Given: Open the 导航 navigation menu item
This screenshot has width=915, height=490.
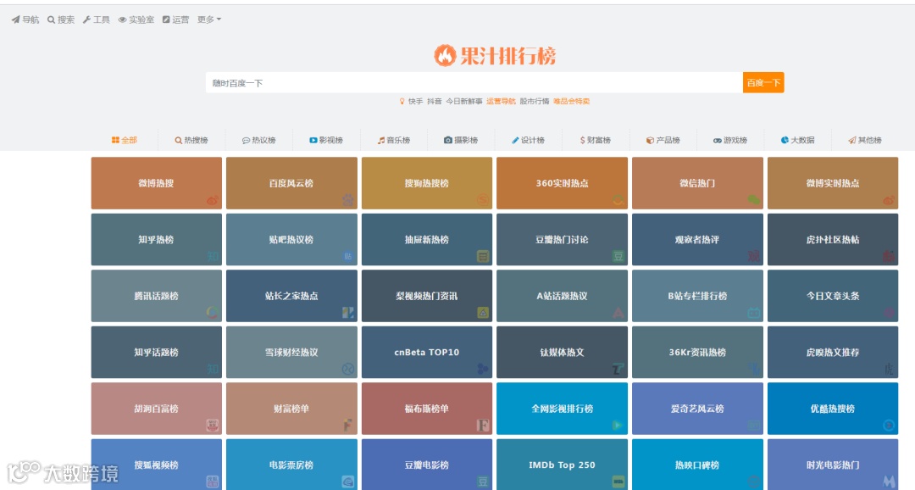Looking at the screenshot, I should coord(25,19).
